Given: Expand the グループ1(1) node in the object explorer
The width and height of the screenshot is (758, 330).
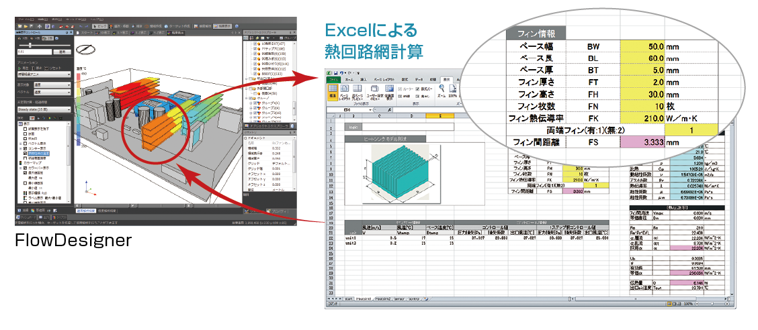Looking at the screenshot, I should (x=251, y=103).
